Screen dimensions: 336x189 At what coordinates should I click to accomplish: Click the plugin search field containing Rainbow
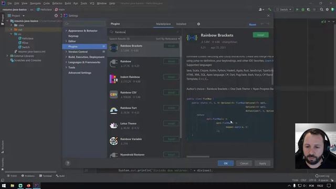[144, 32]
